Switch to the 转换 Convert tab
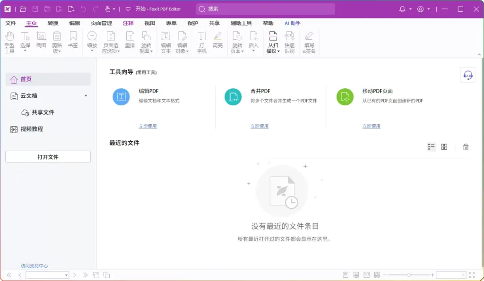The image size is (484, 281). [x=53, y=23]
